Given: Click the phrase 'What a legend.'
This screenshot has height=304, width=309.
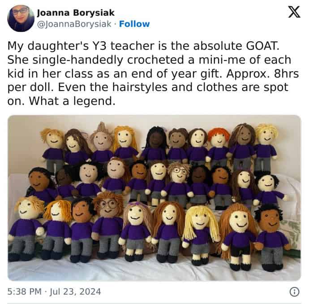Looking at the screenshot, I should pos(72,101).
